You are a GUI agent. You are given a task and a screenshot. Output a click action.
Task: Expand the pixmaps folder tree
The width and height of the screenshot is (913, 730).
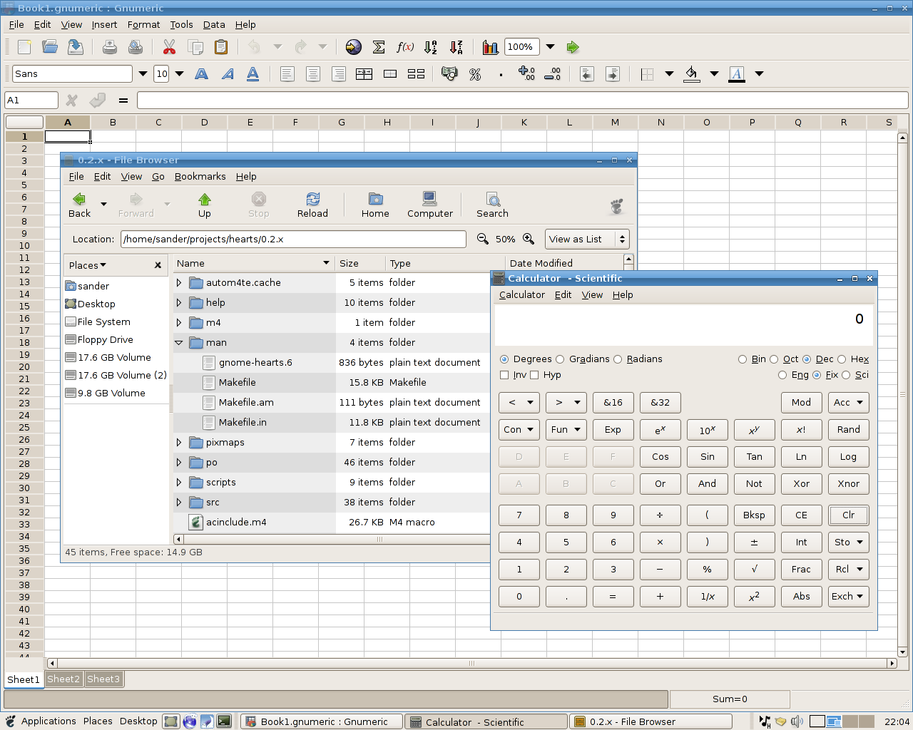point(179,443)
